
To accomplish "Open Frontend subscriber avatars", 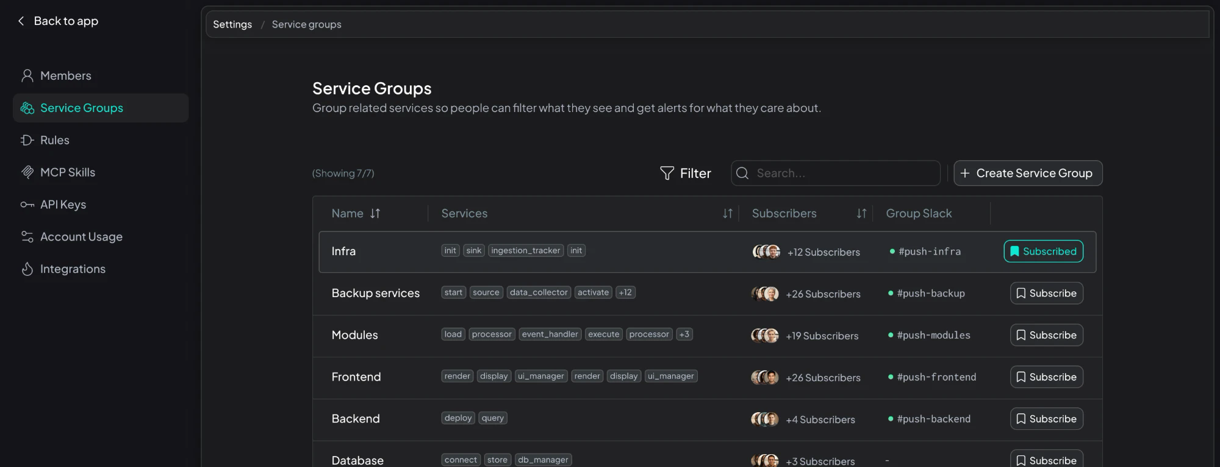I will tap(765, 377).
